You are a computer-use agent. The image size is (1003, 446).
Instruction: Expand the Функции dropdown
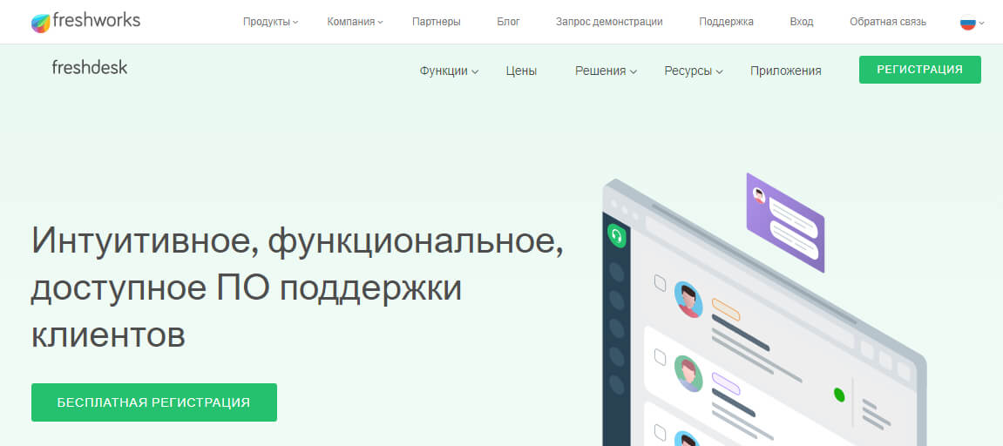(449, 71)
